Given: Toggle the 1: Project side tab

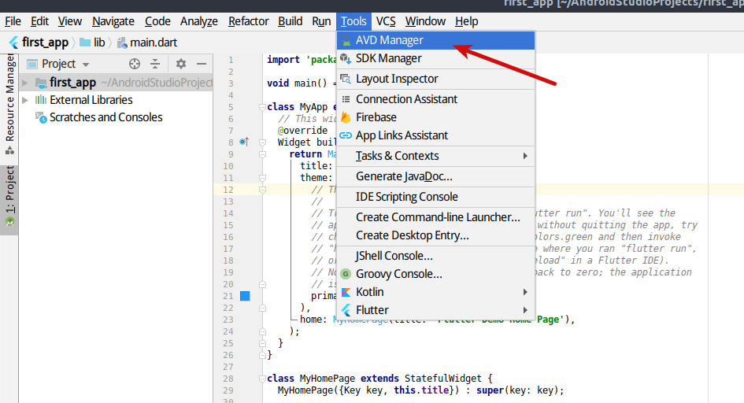Looking at the screenshot, I should coord(9,193).
